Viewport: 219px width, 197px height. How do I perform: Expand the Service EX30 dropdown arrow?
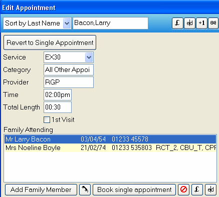pos(89,57)
